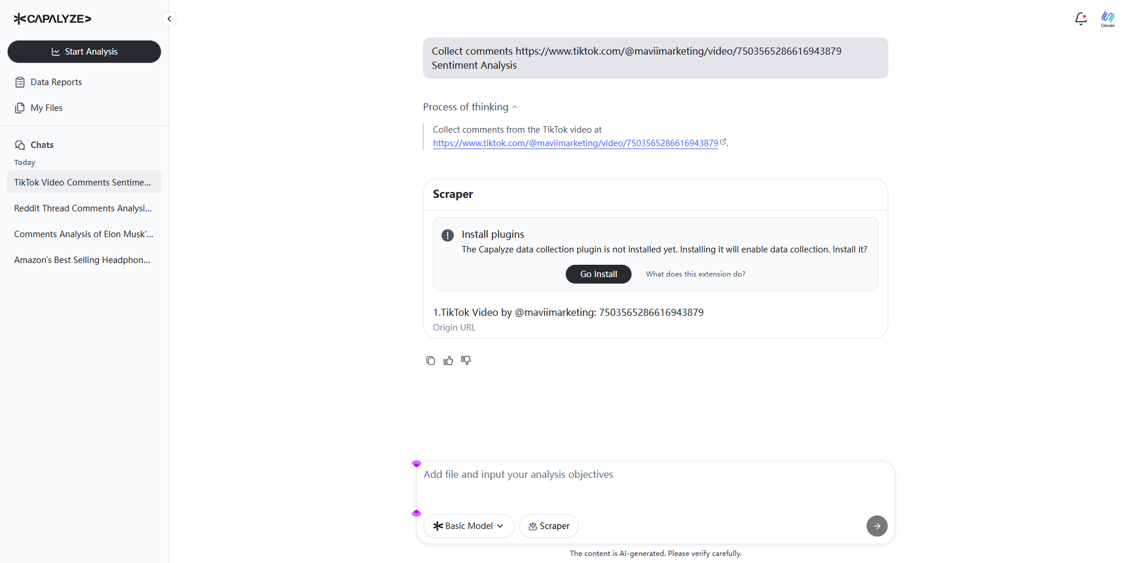Image resolution: width=1128 pixels, height=563 pixels.
Task: Click the Today label in Chats
Action: tap(25, 163)
